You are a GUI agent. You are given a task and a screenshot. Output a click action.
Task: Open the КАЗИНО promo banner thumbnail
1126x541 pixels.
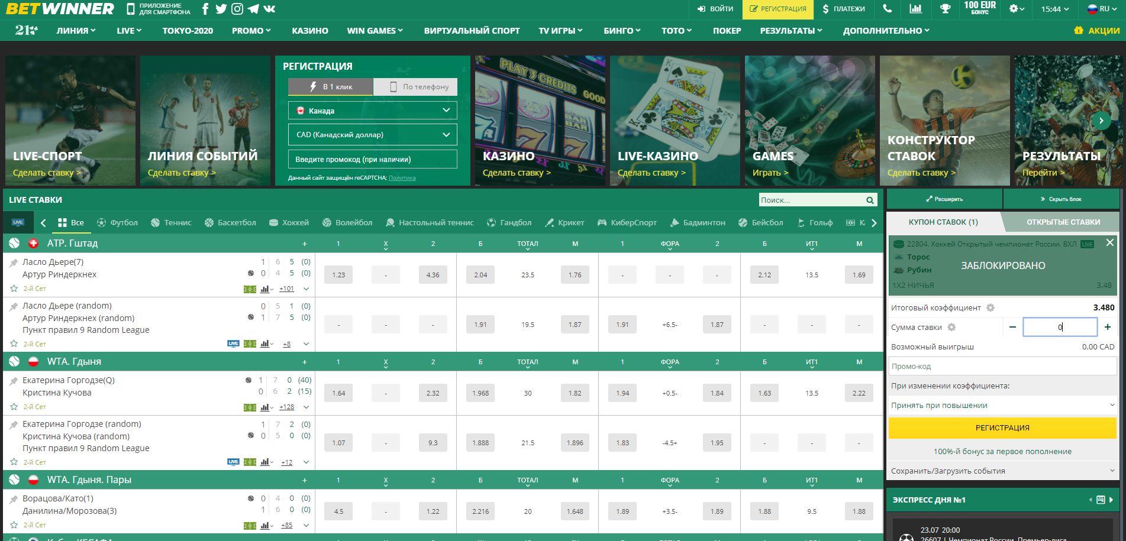point(540,121)
